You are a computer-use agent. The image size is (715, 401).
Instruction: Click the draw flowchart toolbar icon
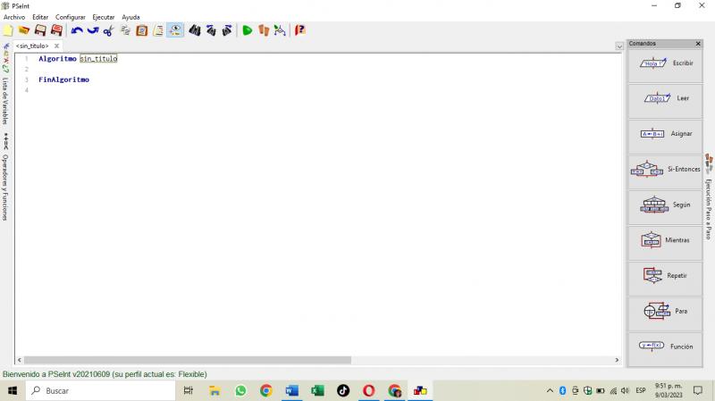(x=280, y=30)
